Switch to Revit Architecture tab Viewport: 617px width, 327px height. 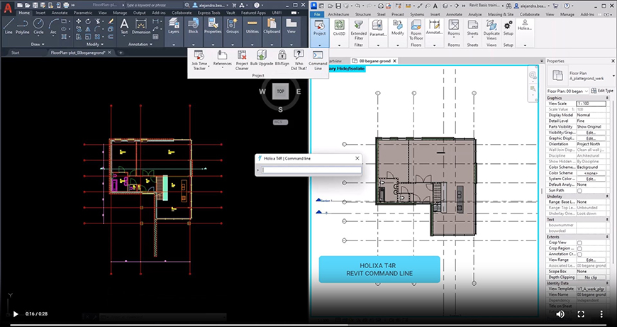point(338,14)
